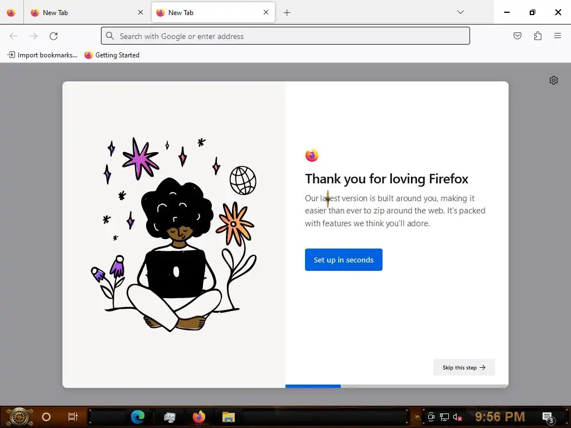The width and height of the screenshot is (571, 428).
Task: Close the first New Tab
Action: [141, 12]
